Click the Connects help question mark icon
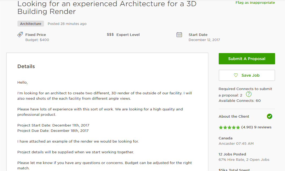Screen dimensions: 285x171 coord(249,94)
